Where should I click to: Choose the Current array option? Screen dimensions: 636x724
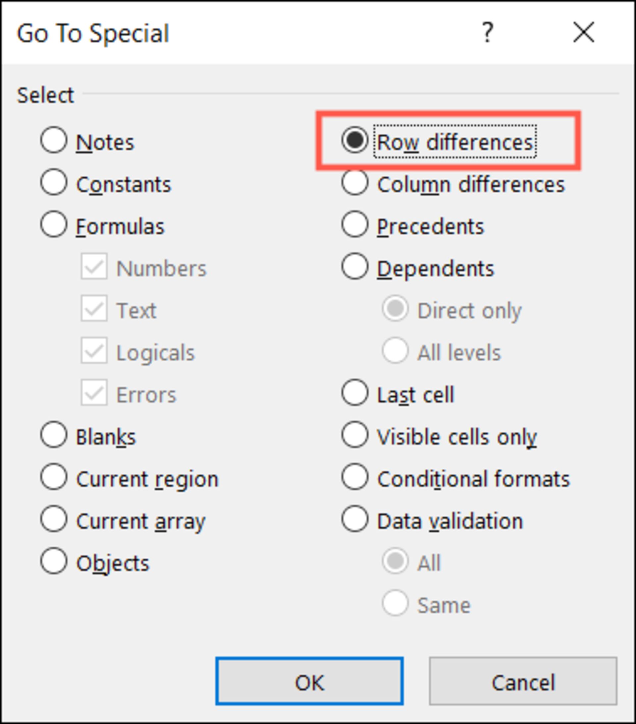[x=54, y=519]
